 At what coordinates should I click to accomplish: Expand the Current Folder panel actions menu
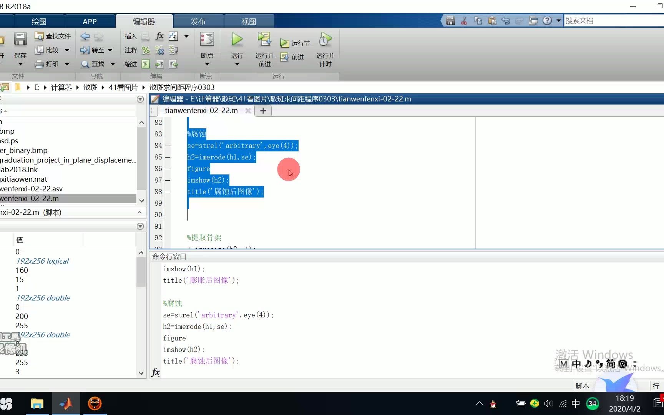pos(140,99)
